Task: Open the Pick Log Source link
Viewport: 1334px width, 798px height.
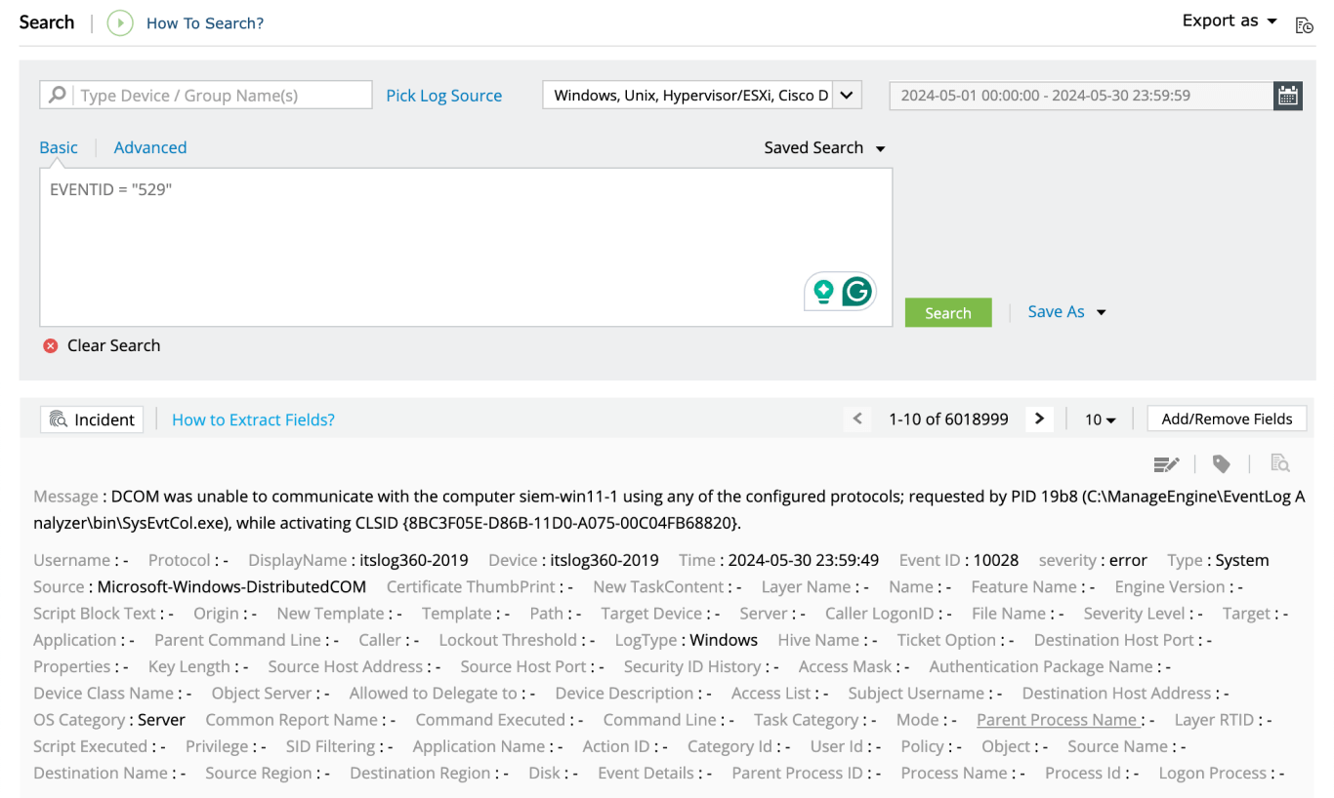Action: click(x=443, y=95)
